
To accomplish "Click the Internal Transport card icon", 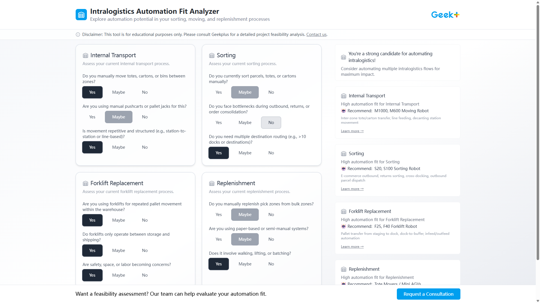I will click(x=85, y=55).
